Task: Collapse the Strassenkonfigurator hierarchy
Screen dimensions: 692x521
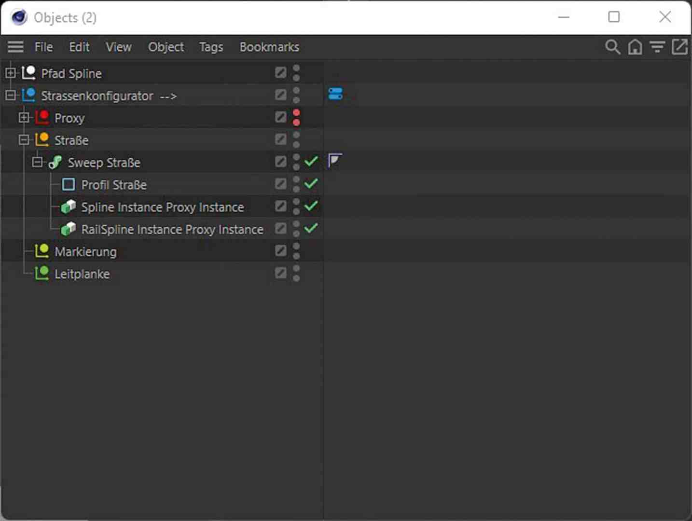Action: coord(10,95)
